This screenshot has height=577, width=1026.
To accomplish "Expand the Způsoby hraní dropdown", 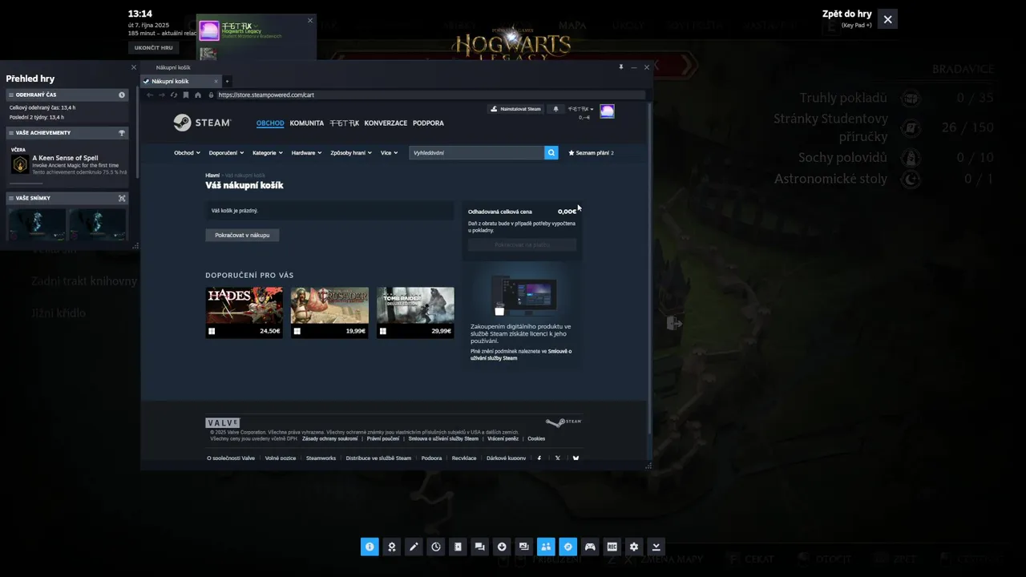I will 351,152.
